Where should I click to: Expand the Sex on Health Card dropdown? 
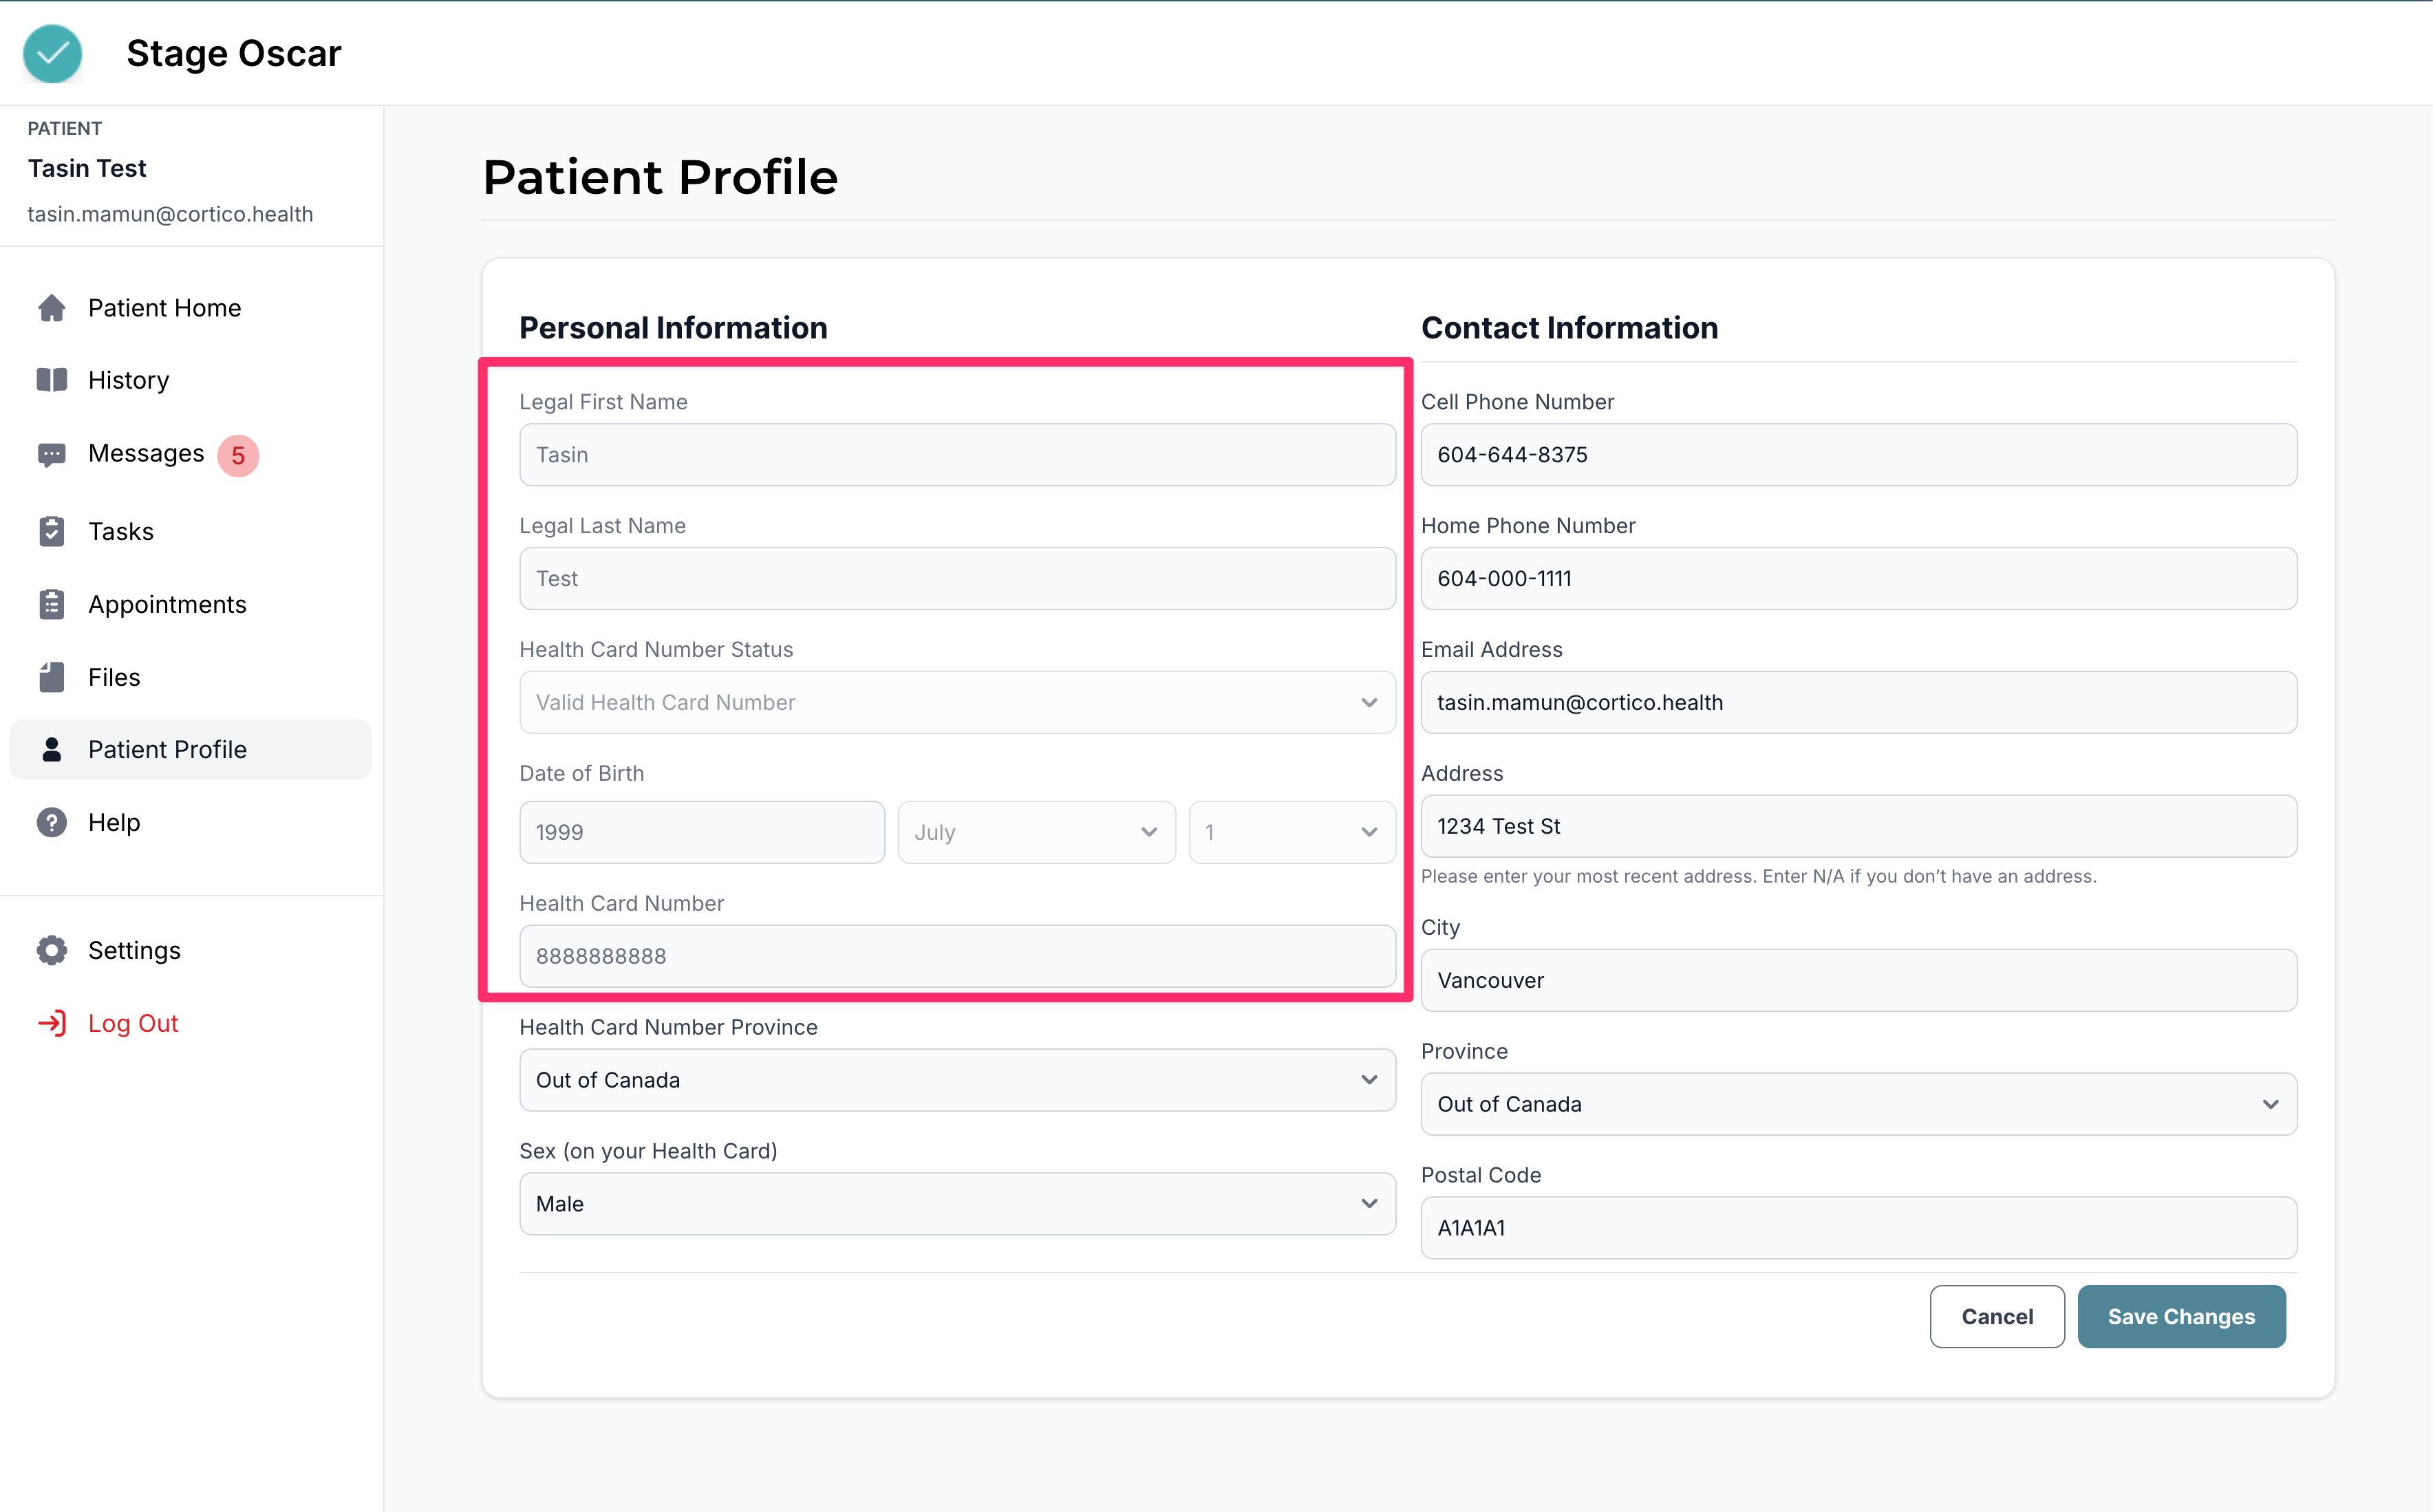point(957,1204)
